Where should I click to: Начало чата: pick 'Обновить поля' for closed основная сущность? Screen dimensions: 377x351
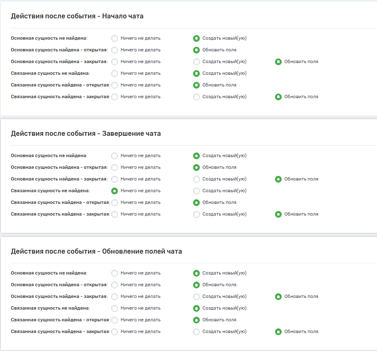click(278, 62)
